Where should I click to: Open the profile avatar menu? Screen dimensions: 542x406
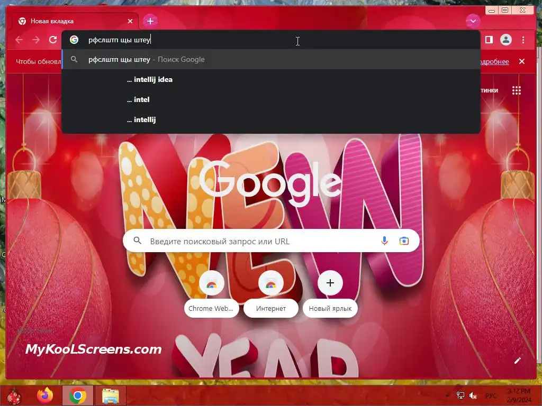point(505,40)
